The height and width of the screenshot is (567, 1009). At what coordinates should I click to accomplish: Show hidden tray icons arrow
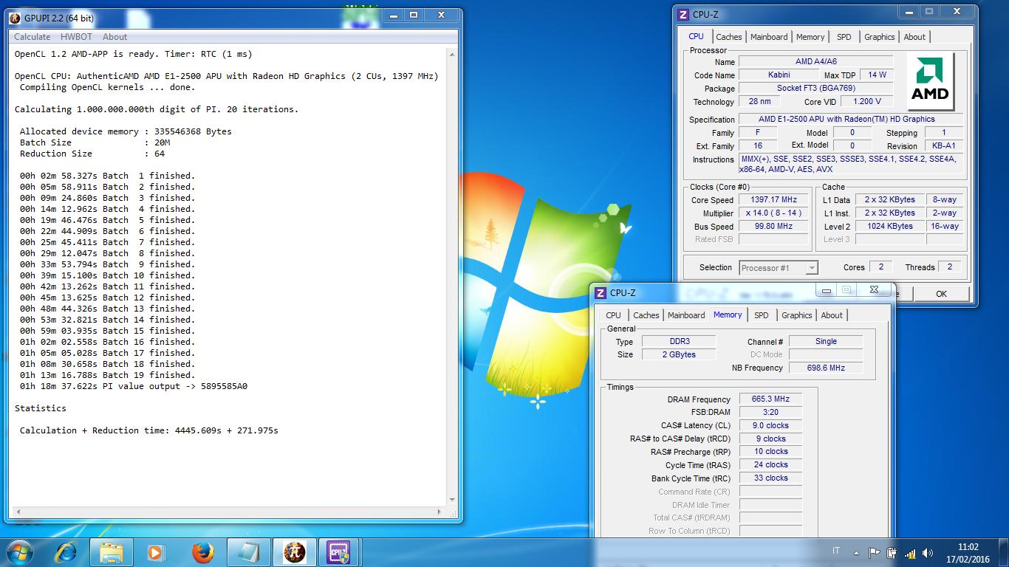856,551
